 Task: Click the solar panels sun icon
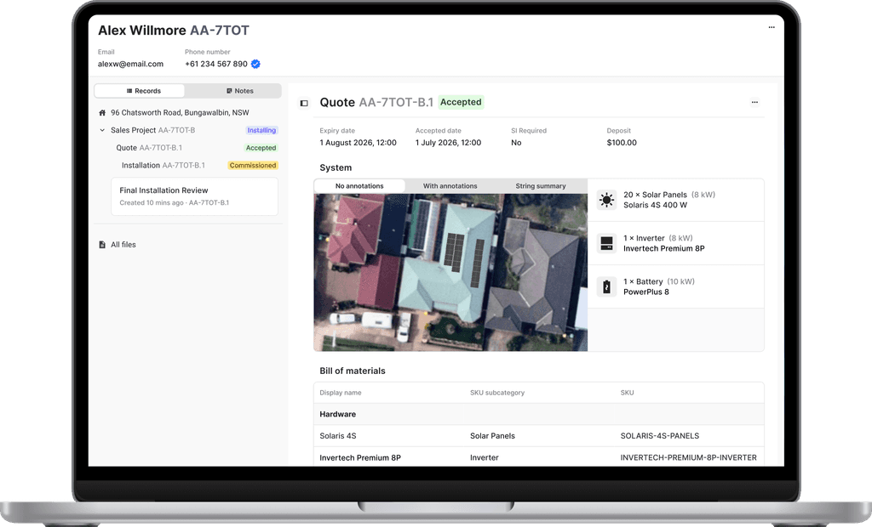(x=607, y=200)
